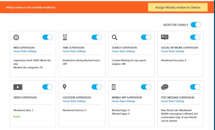
Task: Click 'Monitored Devices: 0' text
Action: point(74,110)
